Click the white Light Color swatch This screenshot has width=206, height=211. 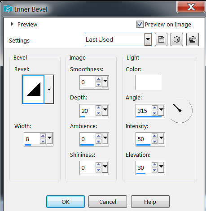coord(148,82)
